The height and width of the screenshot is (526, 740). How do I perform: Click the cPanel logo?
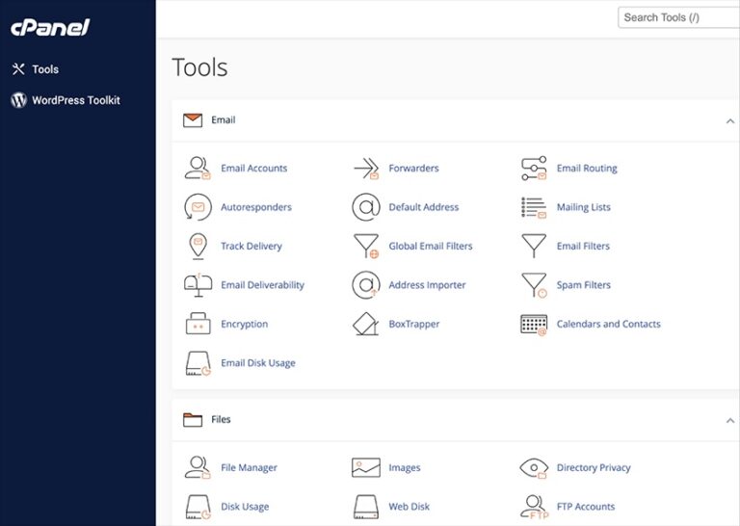pos(50,28)
